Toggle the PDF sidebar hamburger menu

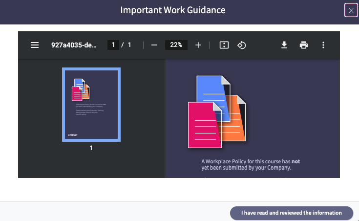[35, 45]
